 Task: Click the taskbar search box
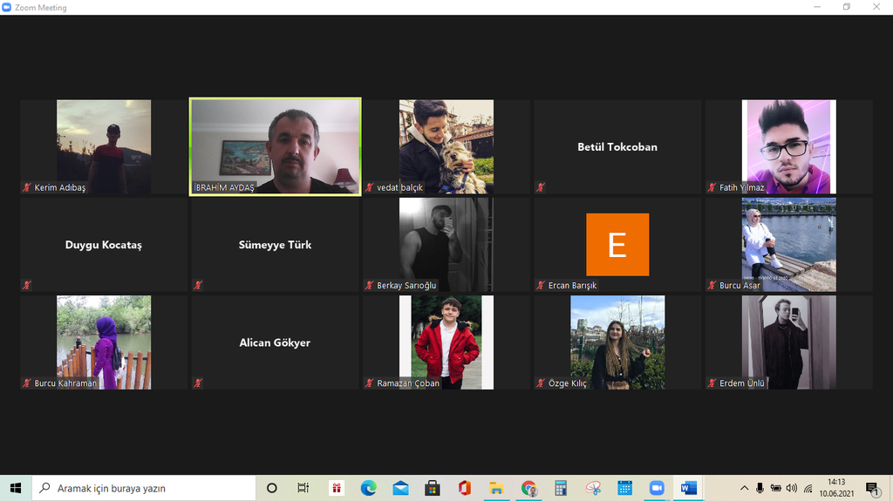144,488
